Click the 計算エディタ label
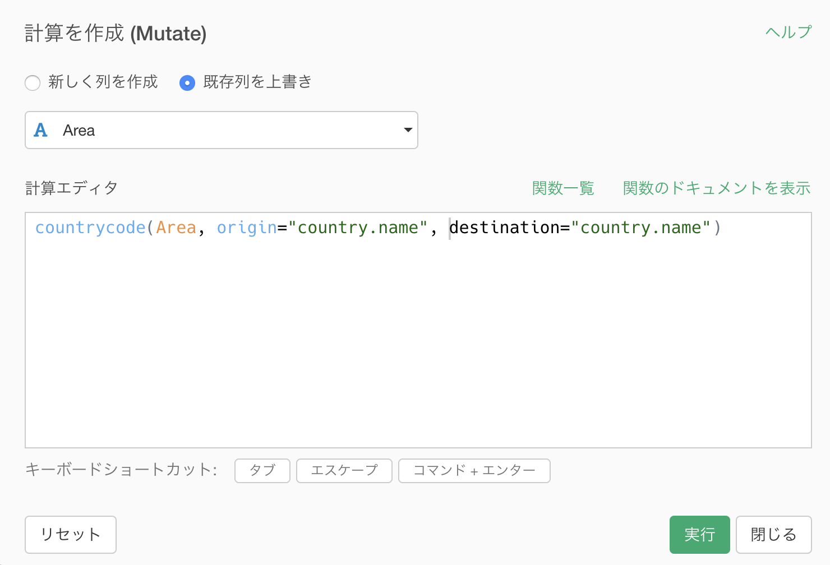830x565 pixels. point(71,188)
